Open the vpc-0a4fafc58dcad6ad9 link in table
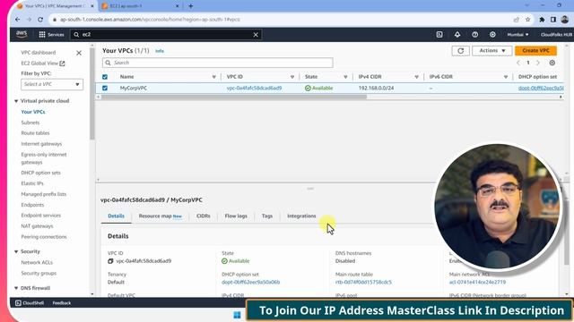The width and height of the screenshot is (574, 322). coord(254,88)
